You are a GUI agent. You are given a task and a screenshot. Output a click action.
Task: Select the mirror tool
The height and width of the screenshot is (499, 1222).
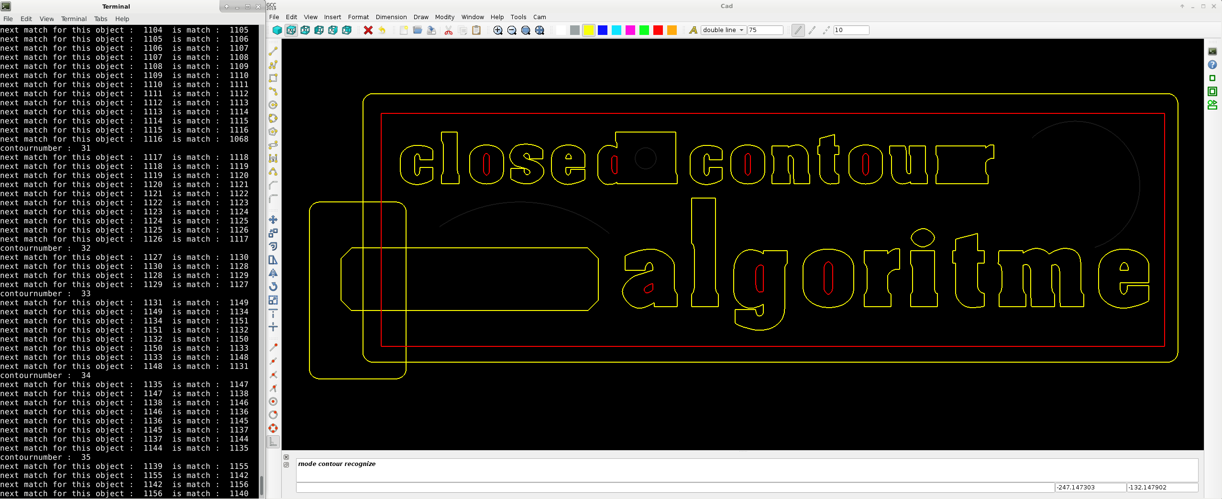(x=273, y=273)
